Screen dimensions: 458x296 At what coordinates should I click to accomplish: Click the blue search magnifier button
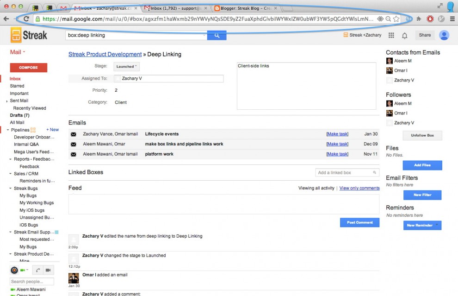[x=217, y=35]
